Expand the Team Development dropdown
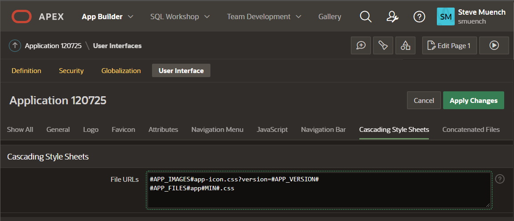The width and height of the screenshot is (514, 221). point(264,17)
